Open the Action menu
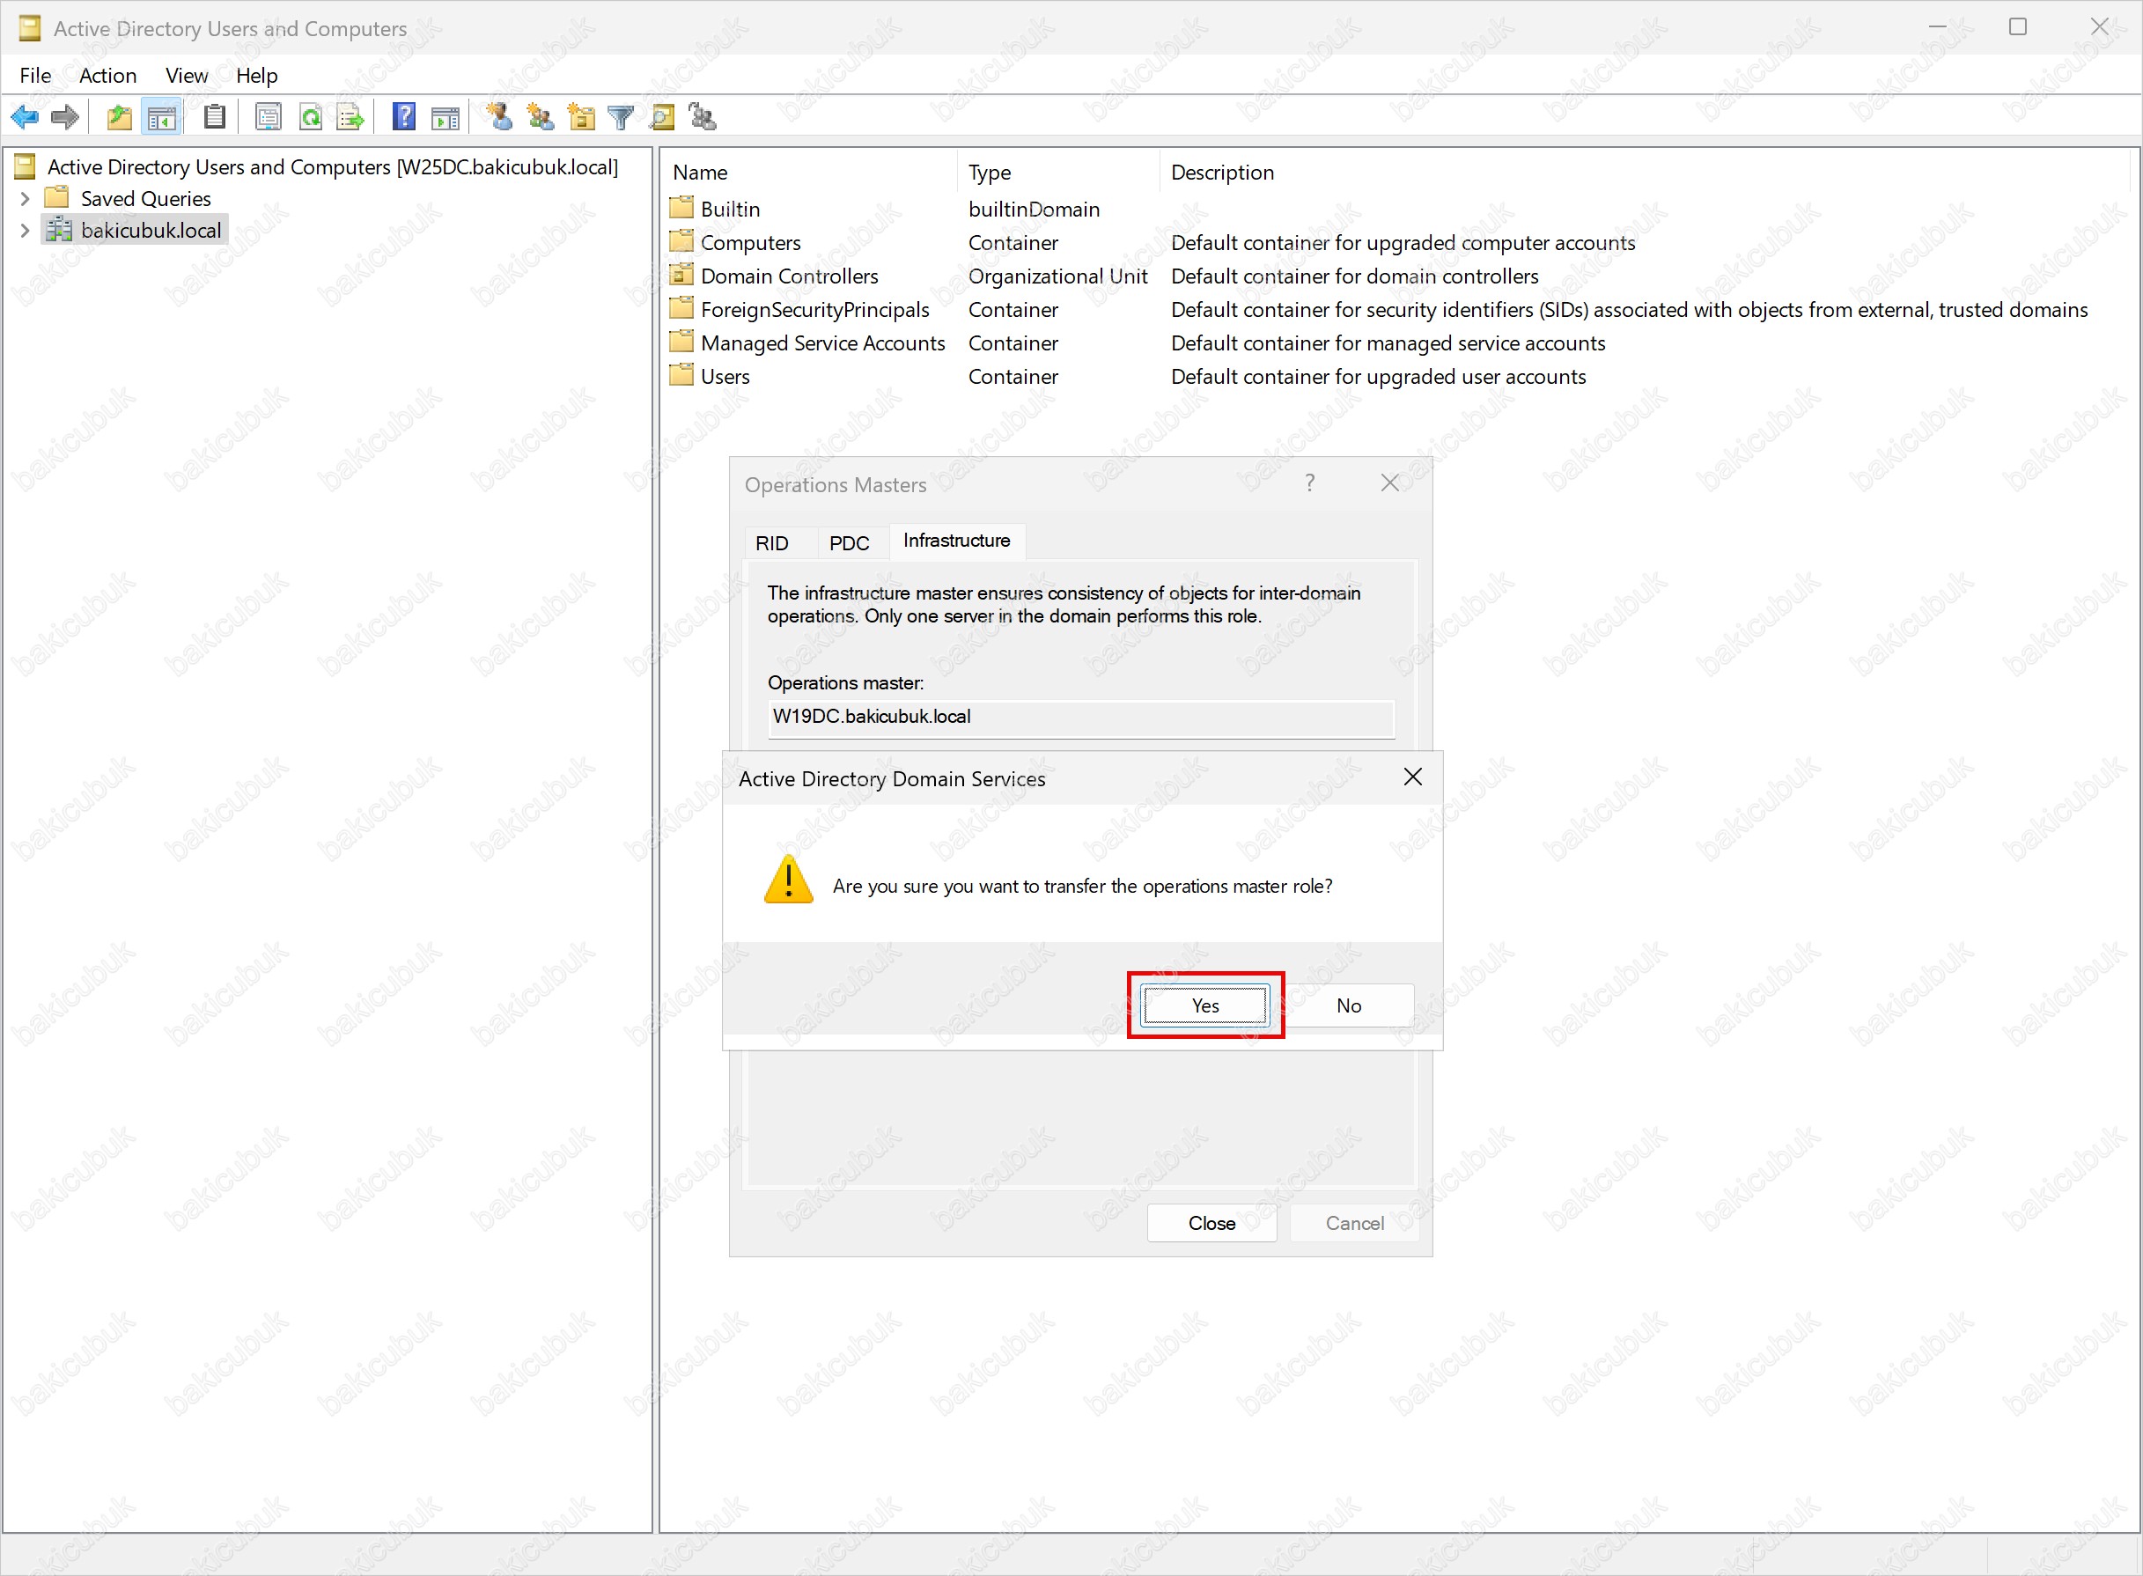This screenshot has height=1576, width=2143. 107,76
